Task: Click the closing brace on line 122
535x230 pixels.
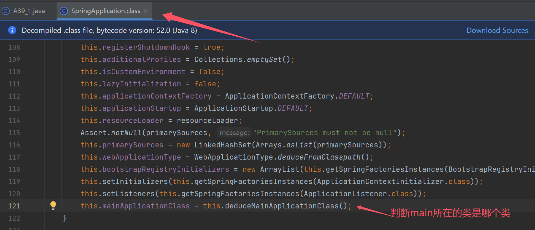Action: click(65, 218)
